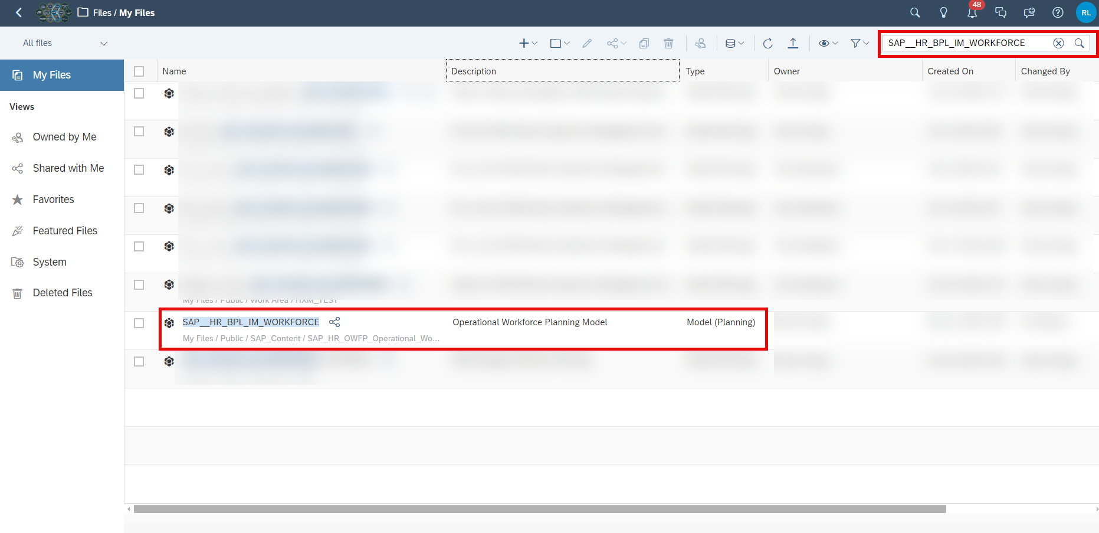
Task: Run search with the magnifier in the file search field
Action: [x=1079, y=43]
